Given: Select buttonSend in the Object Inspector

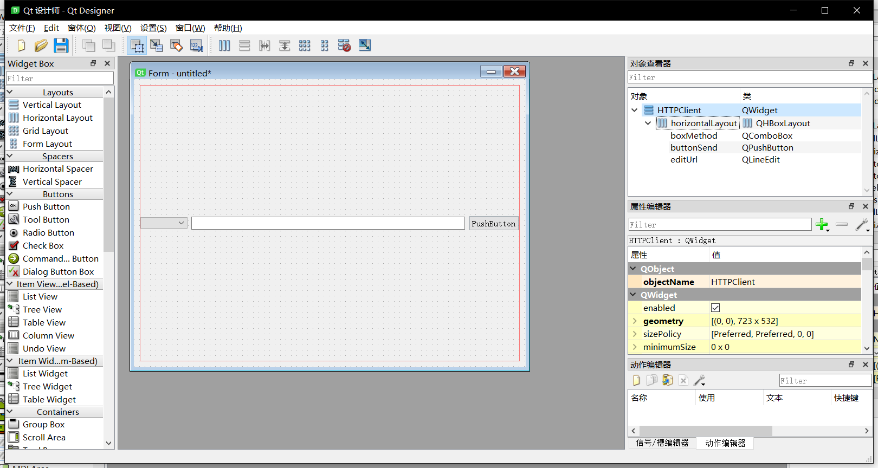Looking at the screenshot, I should pyautogui.click(x=694, y=147).
